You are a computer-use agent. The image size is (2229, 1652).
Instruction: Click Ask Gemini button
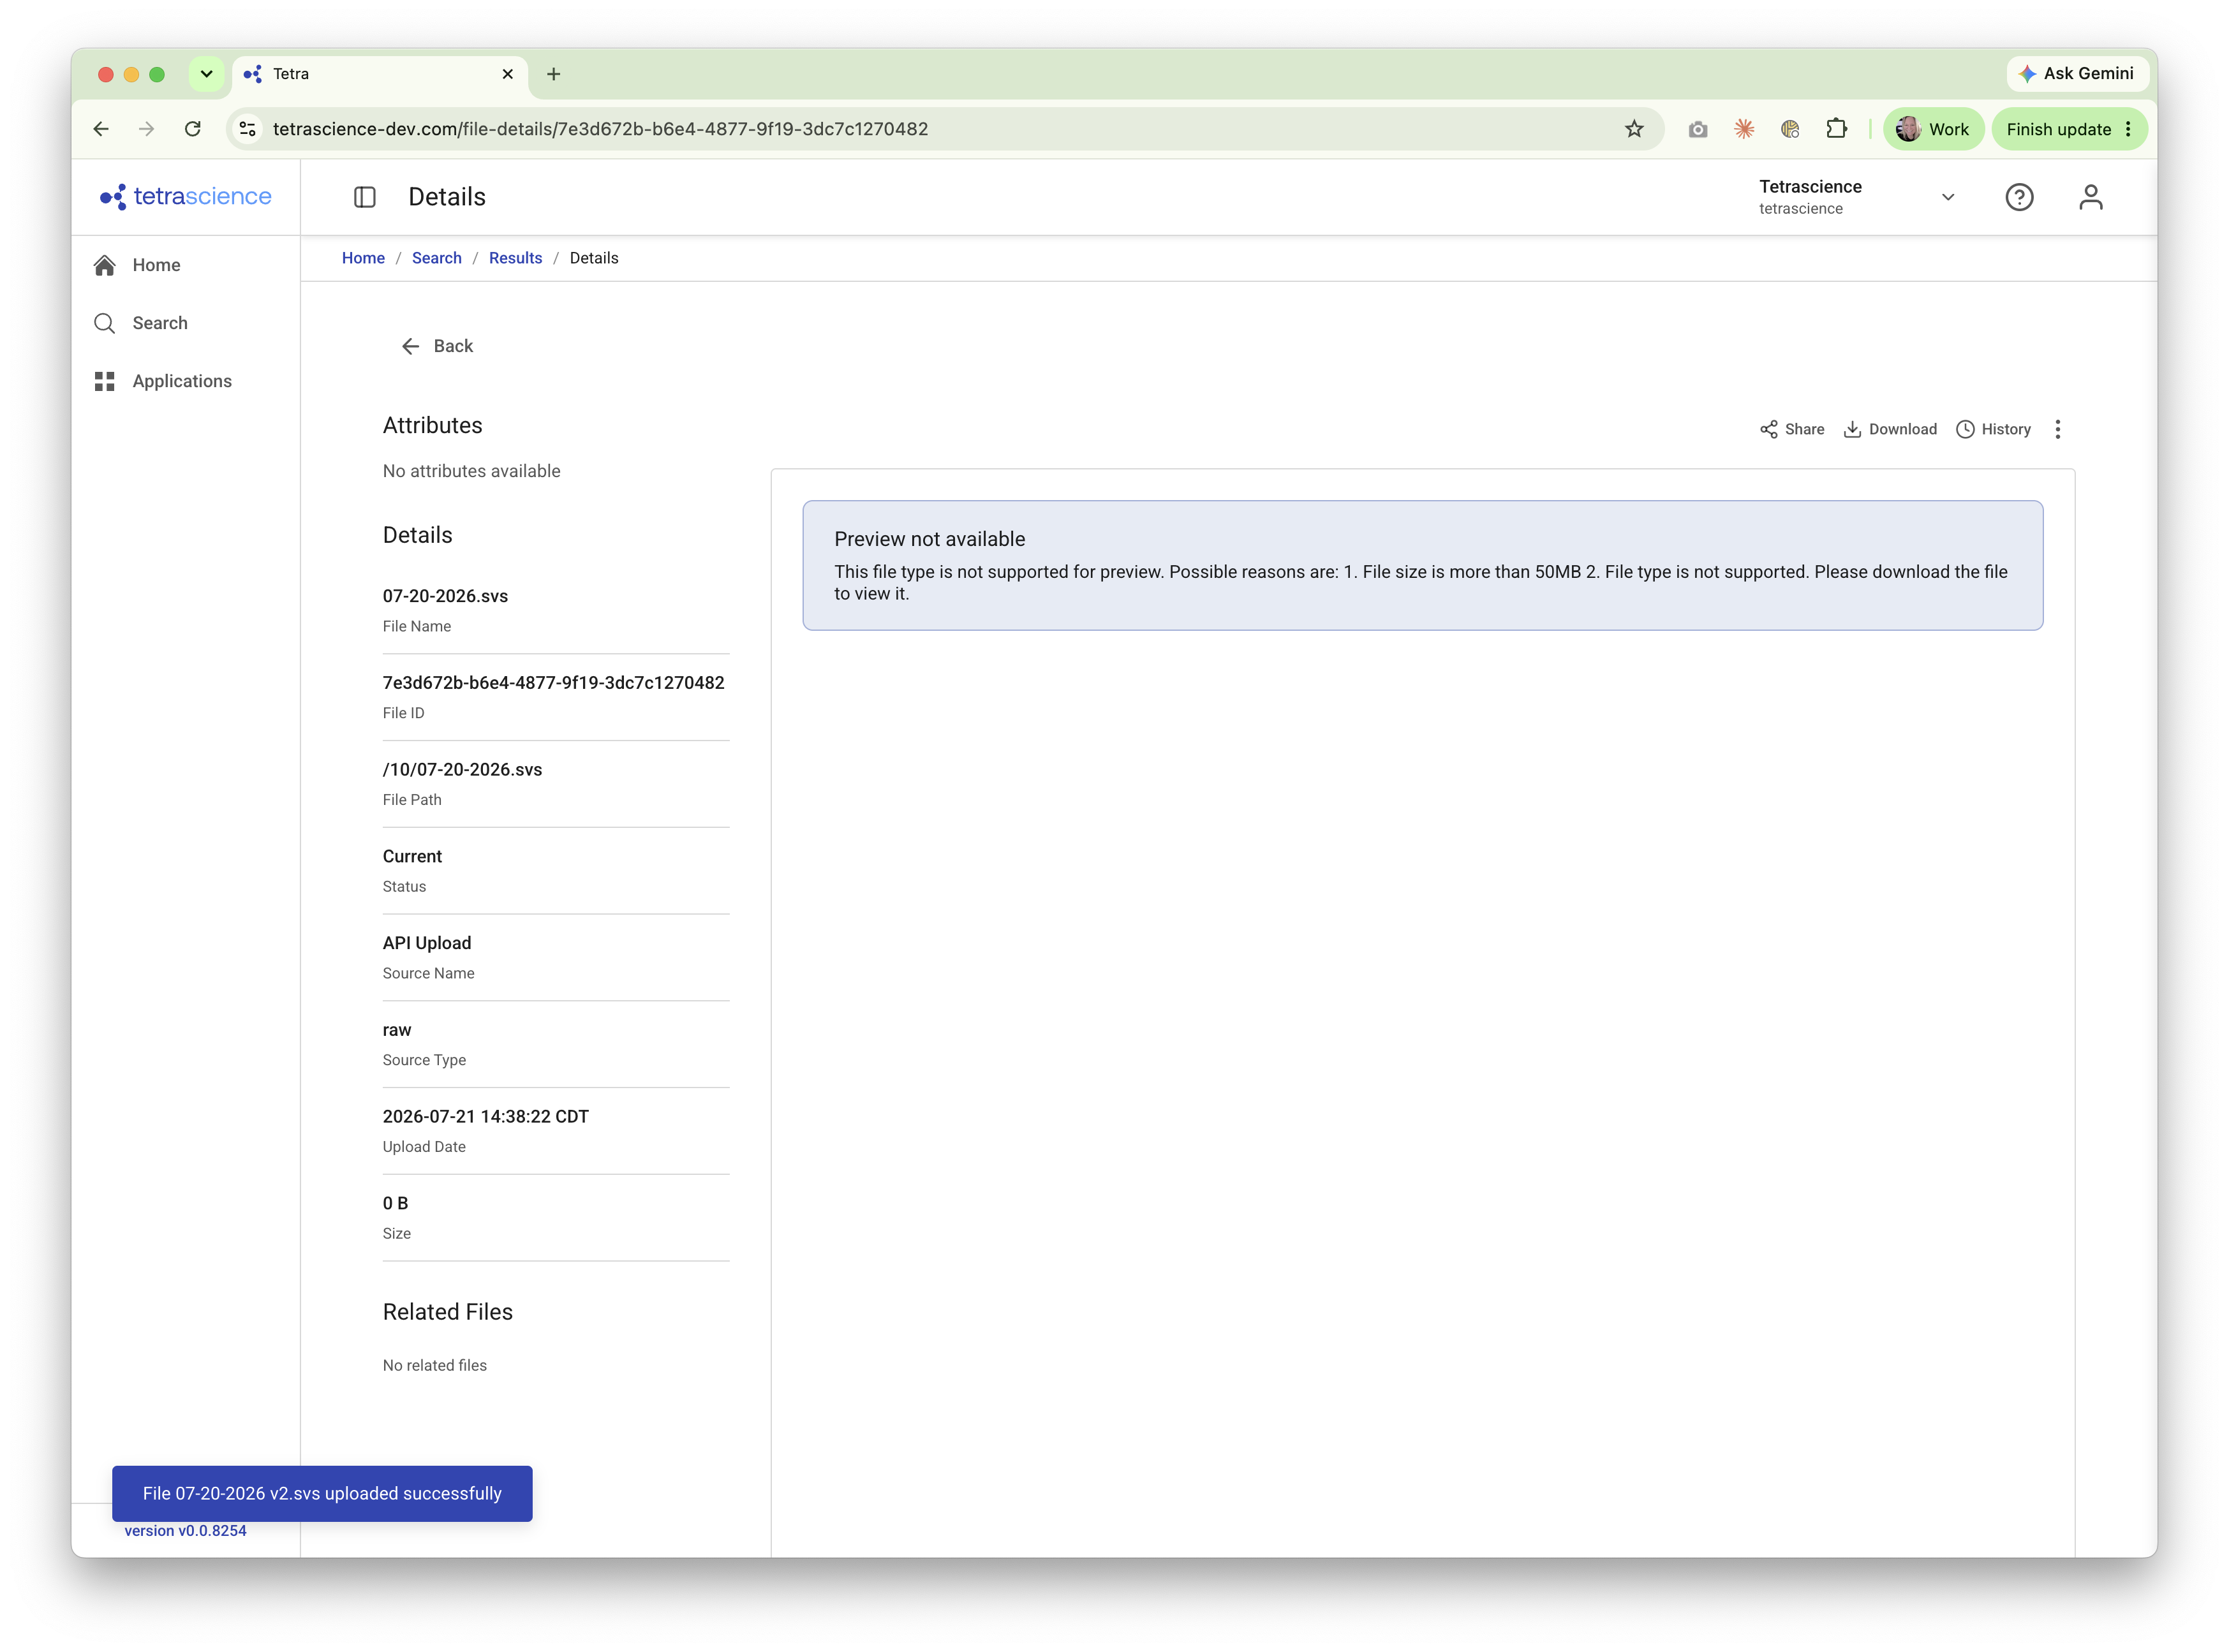click(2077, 73)
